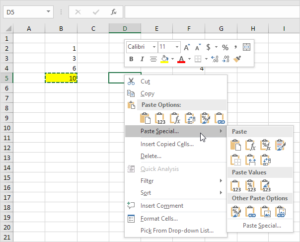Choose Paste icon in Paste submenu section
The image size is (300, 242).
click(235, 145)
